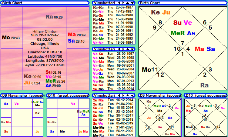The image size is (228, 137).
Task: Open the North Indian D10 great successes header
Action: [x=206, y=96]
